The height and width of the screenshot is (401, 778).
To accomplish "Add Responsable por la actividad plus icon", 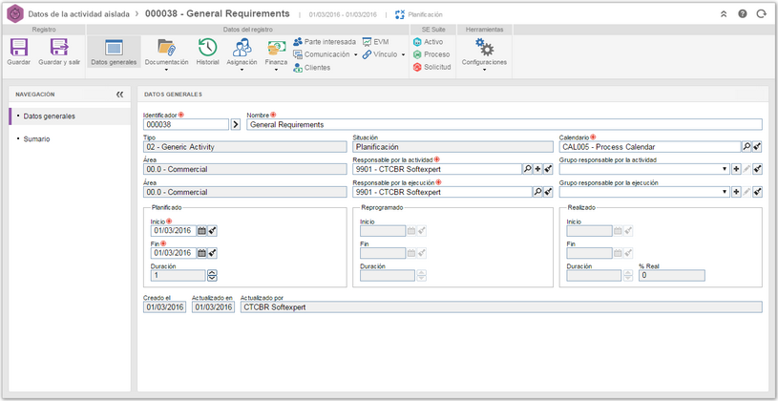I will click(x=537, y=169).
